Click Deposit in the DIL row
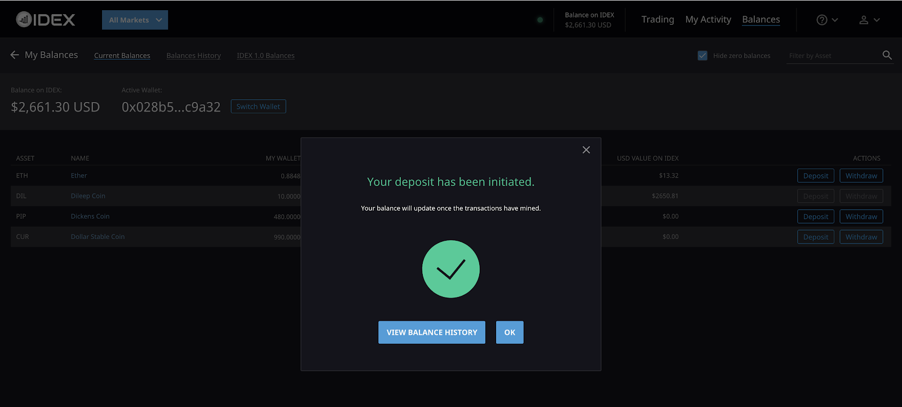 pyautogui.click(x=816, y=196)
